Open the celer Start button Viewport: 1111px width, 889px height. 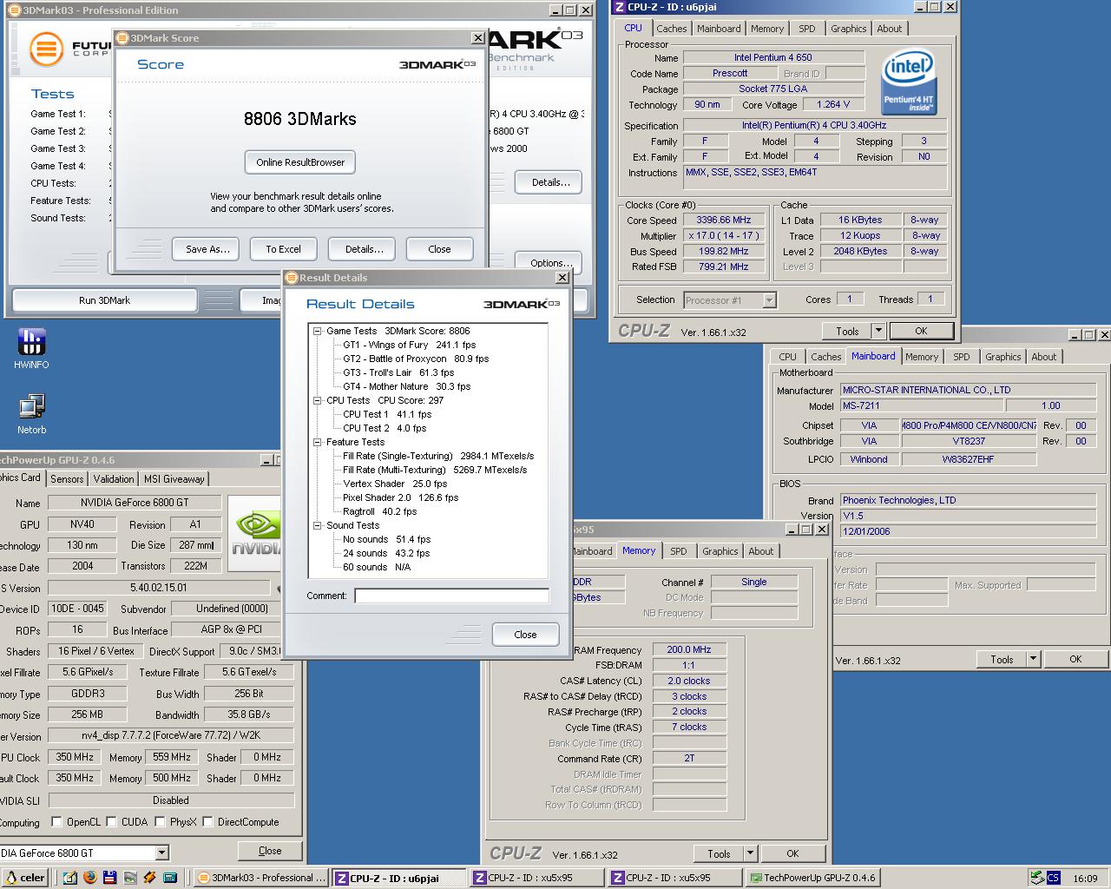point(23,878)
